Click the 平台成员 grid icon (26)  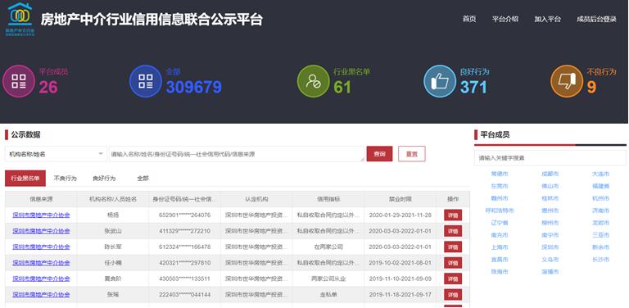point(19,81)
